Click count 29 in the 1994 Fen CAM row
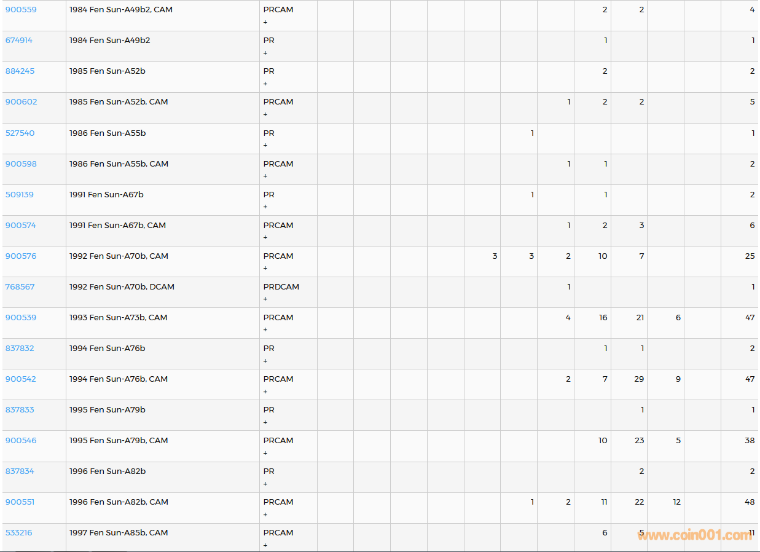This screenshot has width=760, height=552. pos(639,379)
